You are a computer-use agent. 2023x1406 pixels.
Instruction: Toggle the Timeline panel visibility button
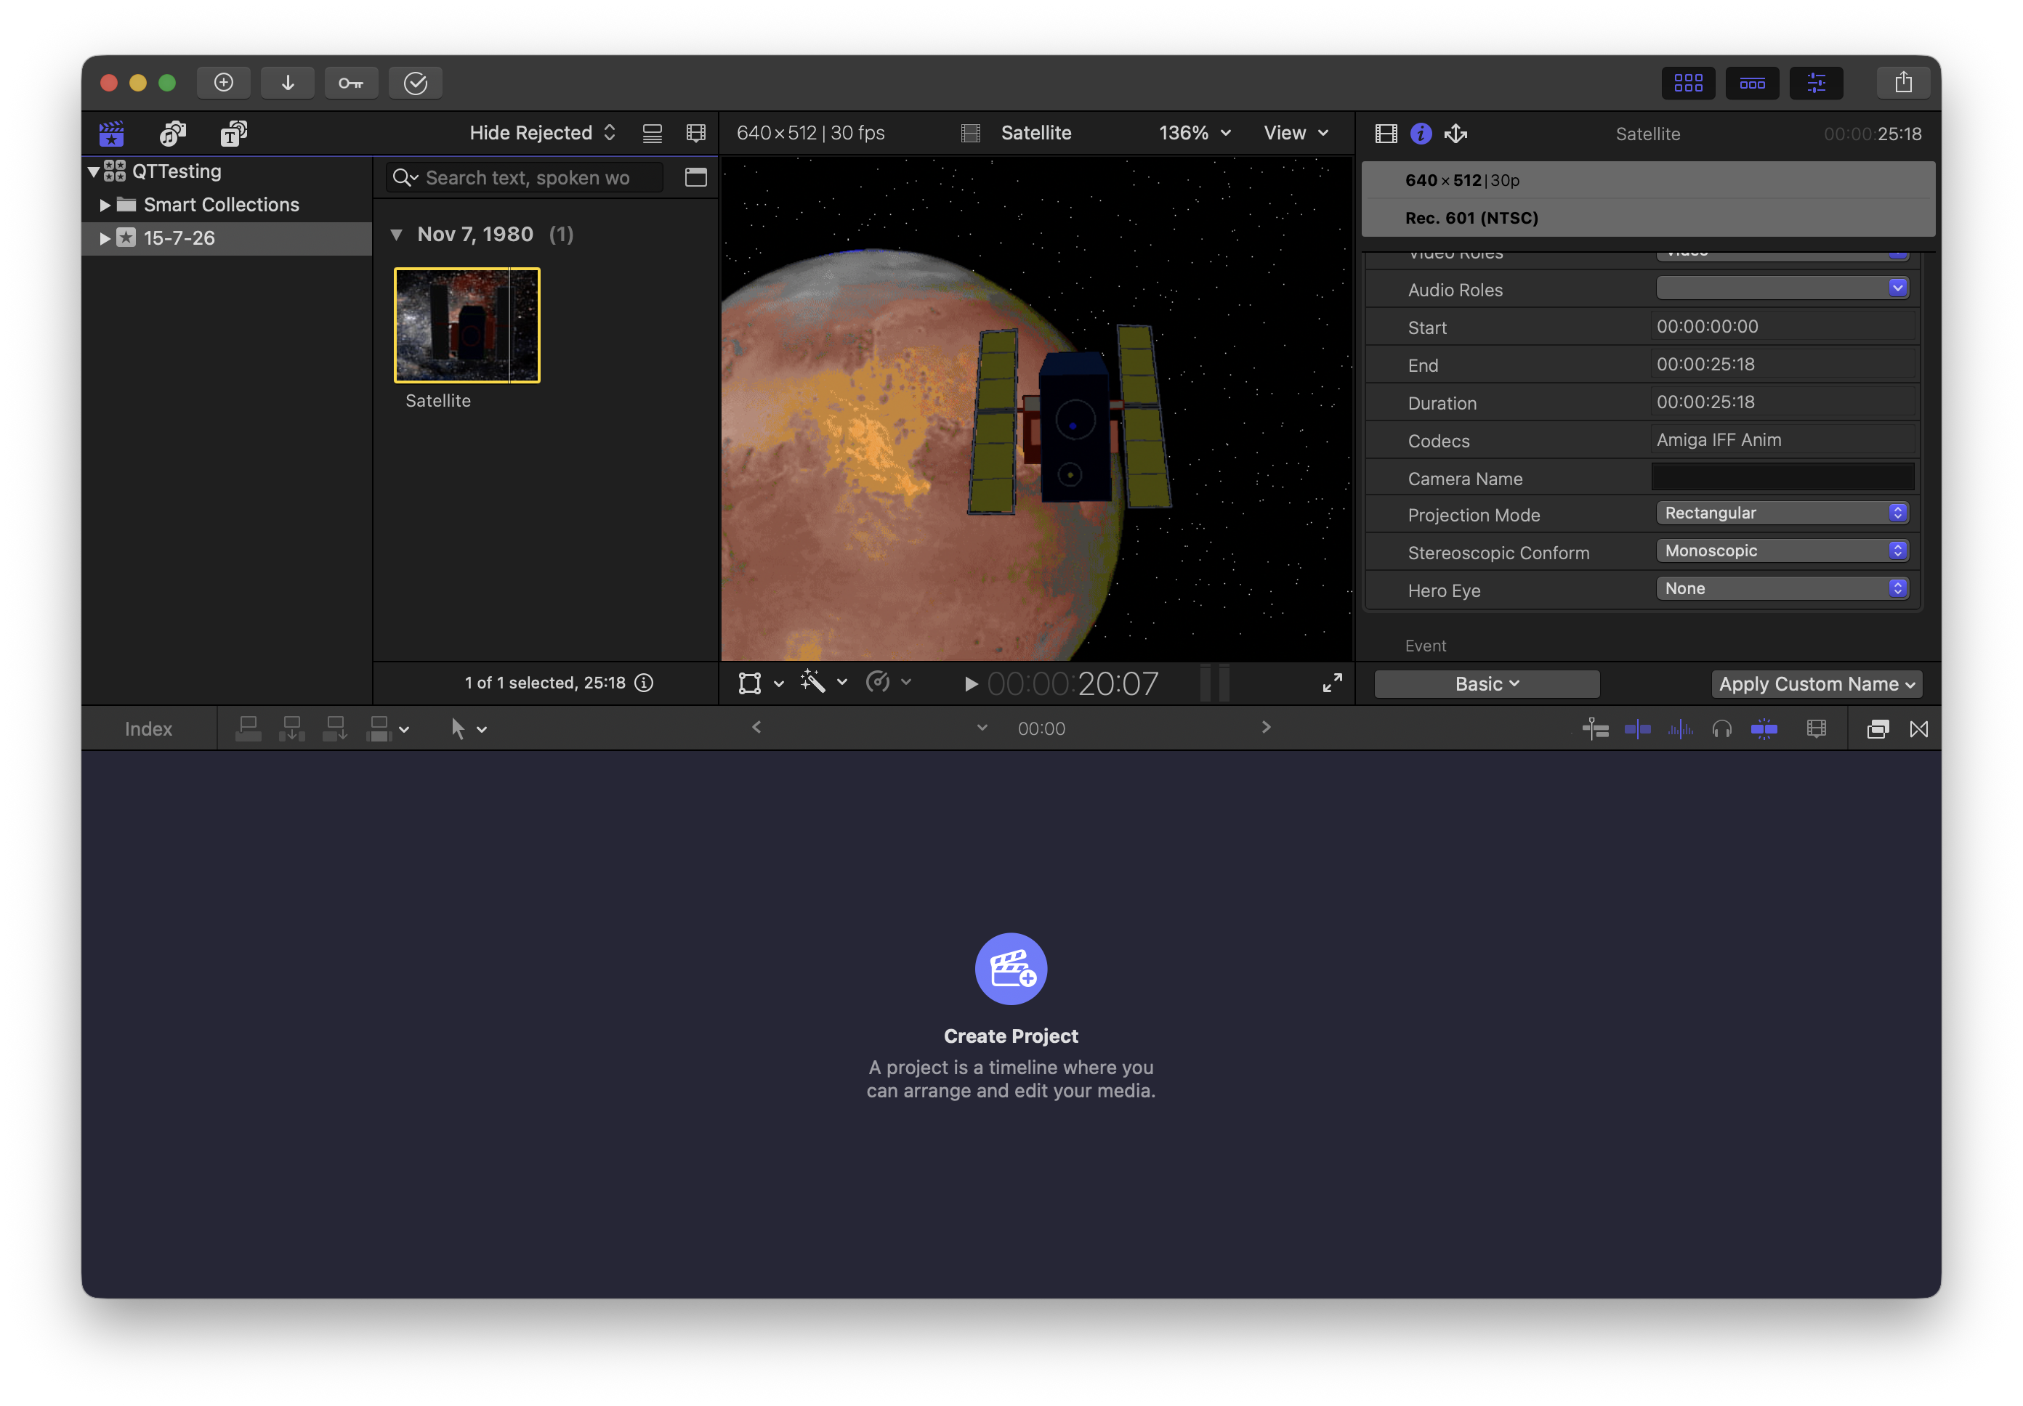click(x=1752, y=83)
